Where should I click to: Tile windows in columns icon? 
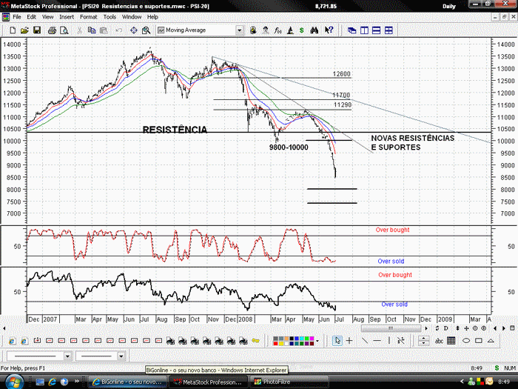coord(364,30)
